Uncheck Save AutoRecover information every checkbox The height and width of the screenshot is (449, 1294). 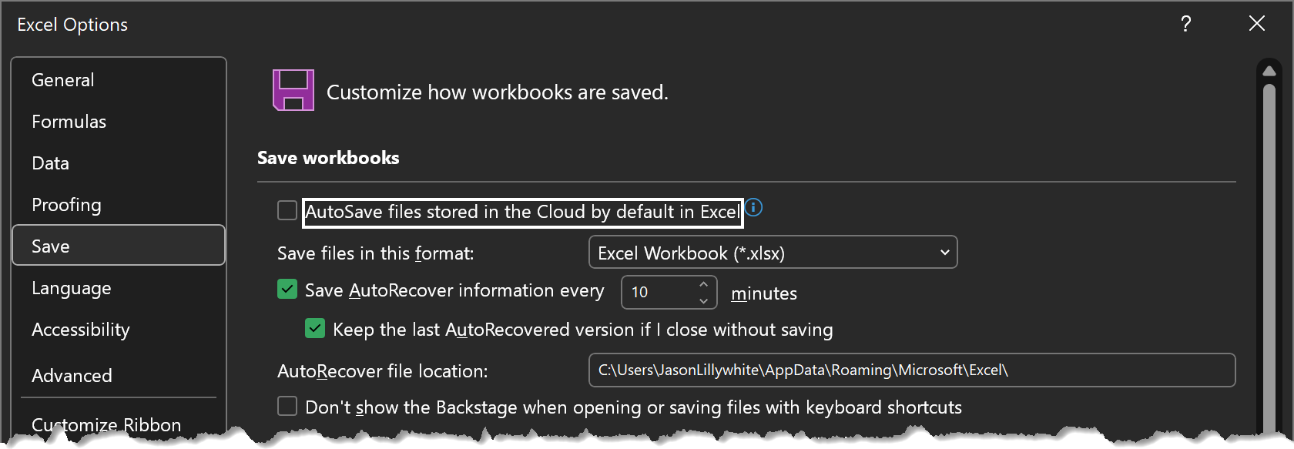point(287,290)
